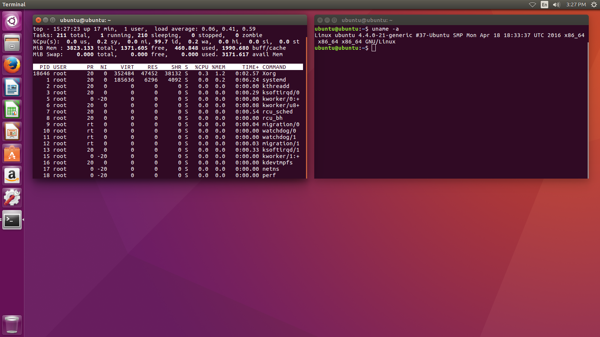The image size is (600, 337).
Task: Open the Files manager from the launcher
Action: point(12,43)
